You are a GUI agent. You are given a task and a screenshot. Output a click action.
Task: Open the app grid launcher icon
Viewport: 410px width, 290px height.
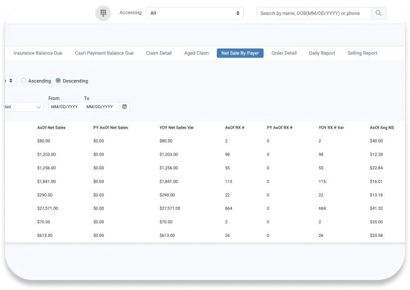(x=103, y=13)
